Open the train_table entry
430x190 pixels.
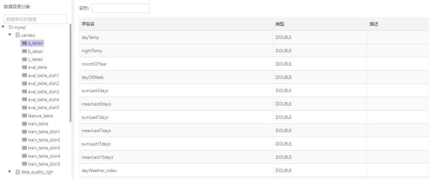(38, 124)
